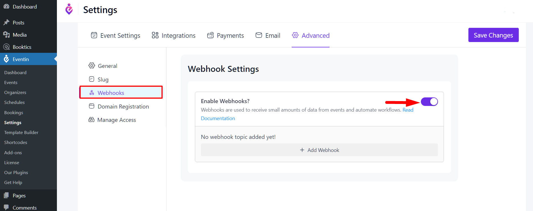
Task: Open the Event Settings tab
Action: tap(116, 35)
